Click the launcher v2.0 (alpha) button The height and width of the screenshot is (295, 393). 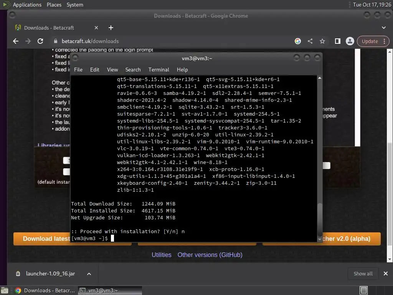(x=352, y=239)
